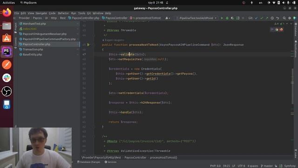Click the editor vertical scrollbar thumb
The height and width of the screenshot is (168, 298).
[x=292, y=86]
